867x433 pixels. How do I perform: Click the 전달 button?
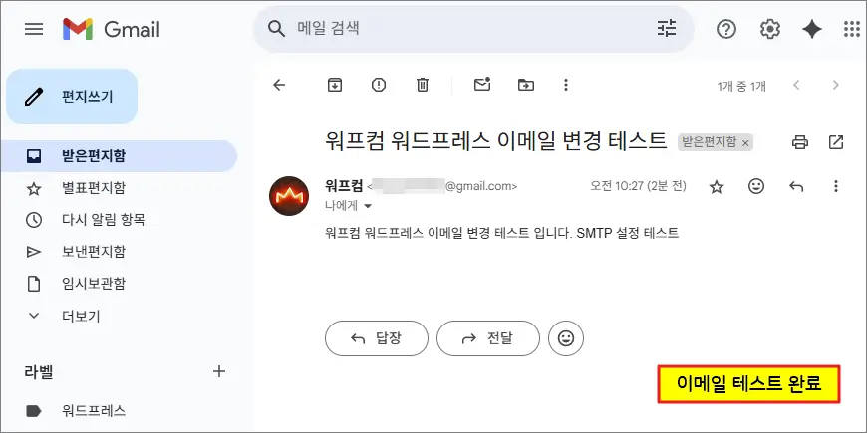[x=487, y=338]
